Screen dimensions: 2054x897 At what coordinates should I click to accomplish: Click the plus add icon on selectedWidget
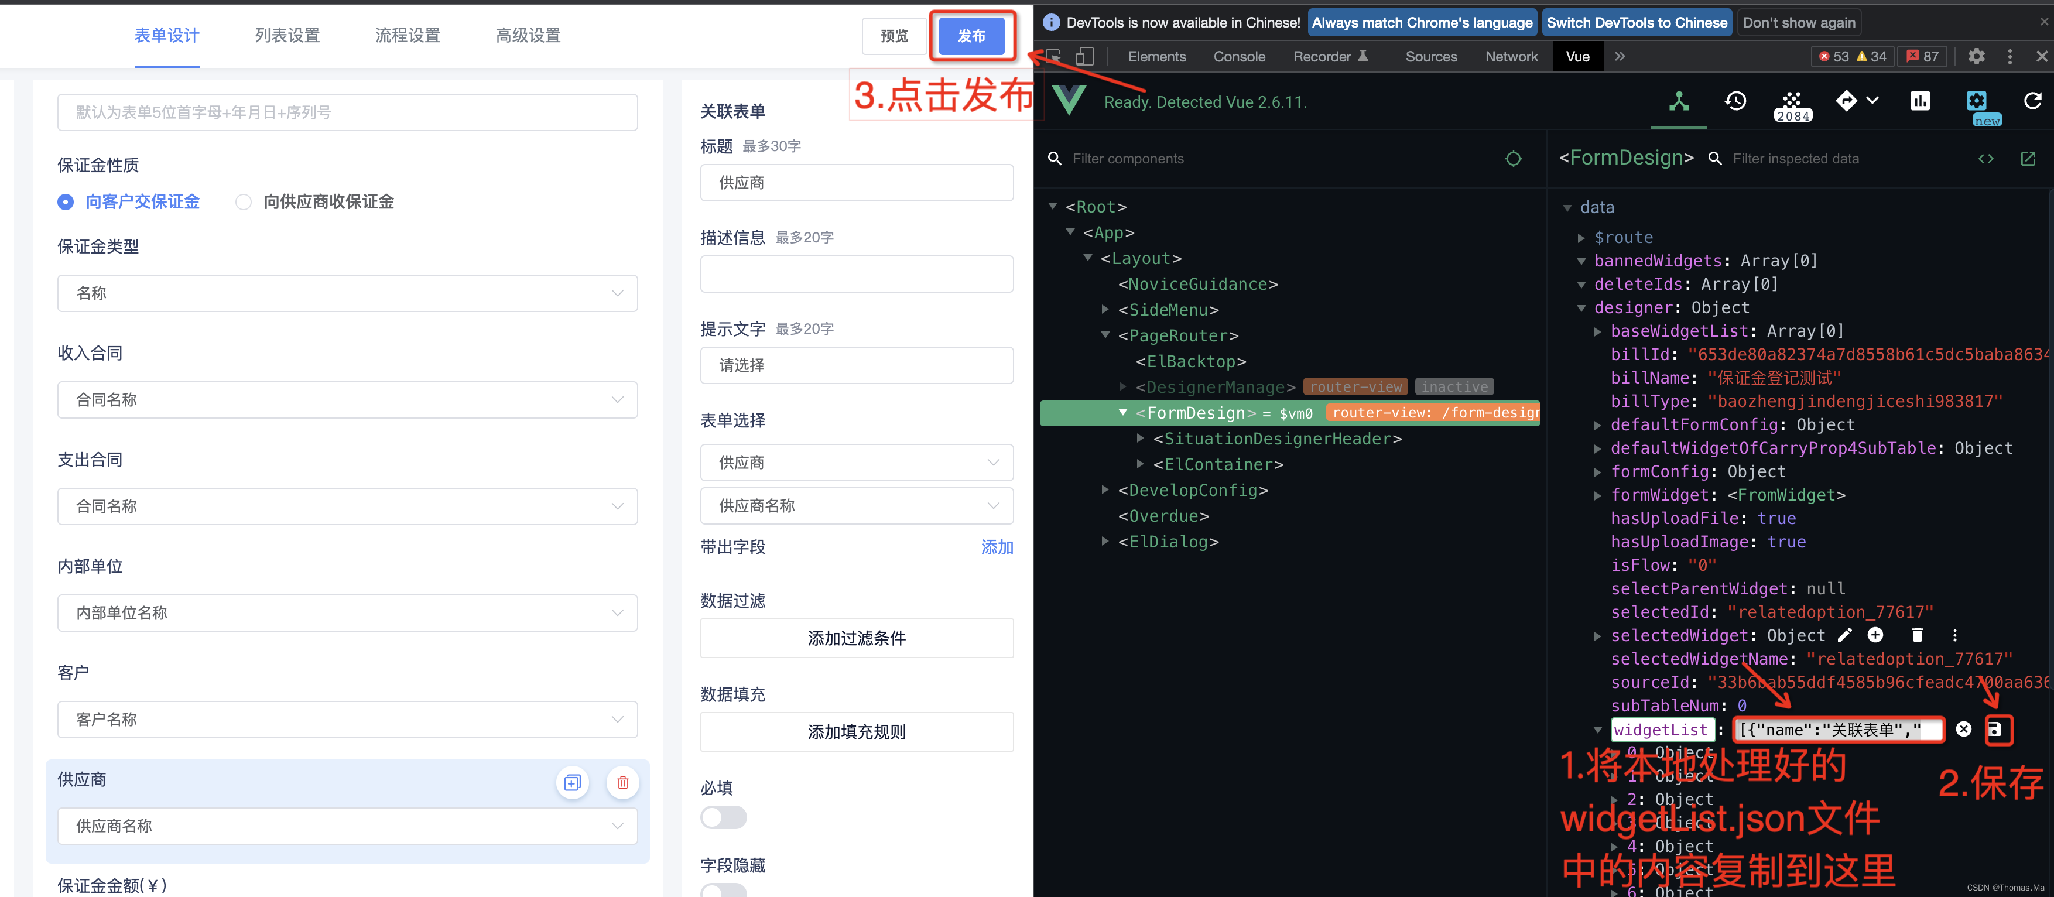click(1875, 635)
